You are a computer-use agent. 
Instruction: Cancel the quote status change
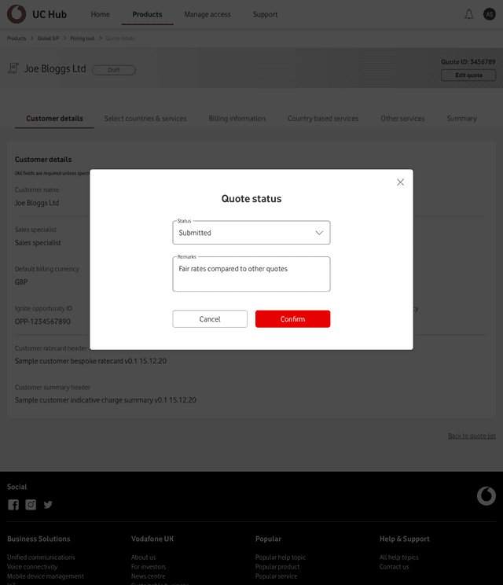(x=210, y=319)
